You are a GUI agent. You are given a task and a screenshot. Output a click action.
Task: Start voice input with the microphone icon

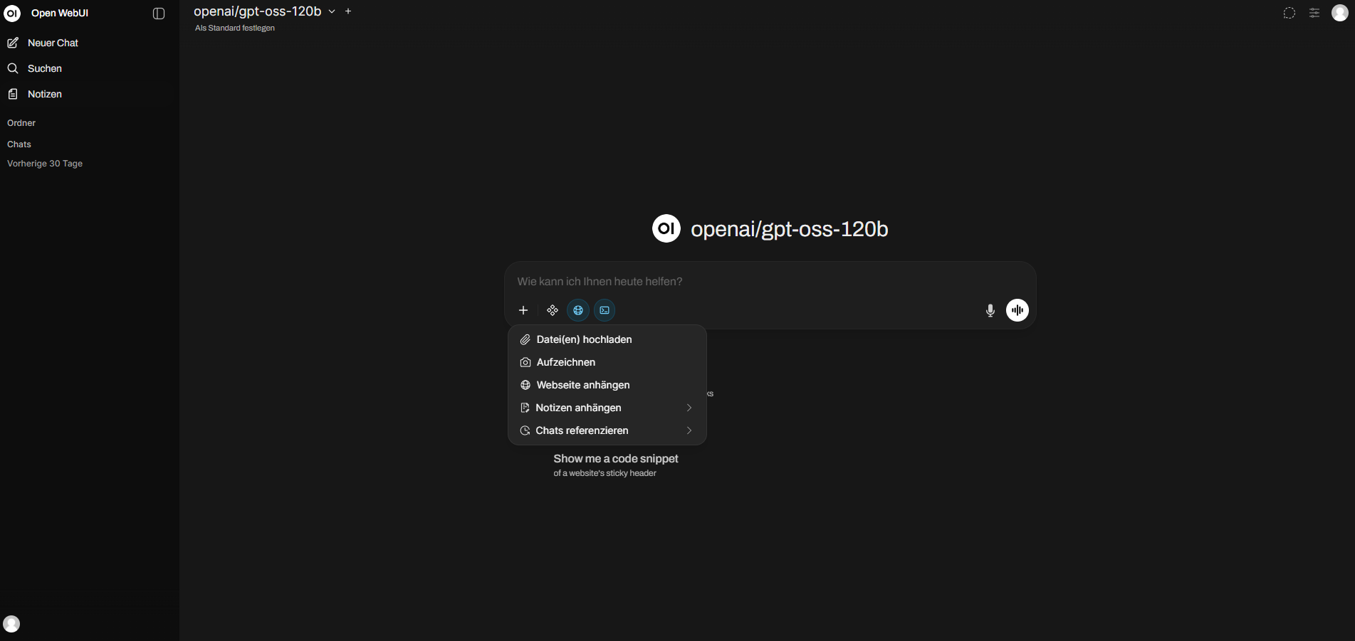click(990, 310)
